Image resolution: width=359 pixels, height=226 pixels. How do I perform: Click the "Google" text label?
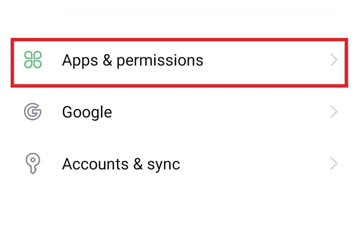pyautogui.click(x=87, y=112)
